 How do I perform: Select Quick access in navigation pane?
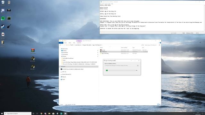coord(65,49)
